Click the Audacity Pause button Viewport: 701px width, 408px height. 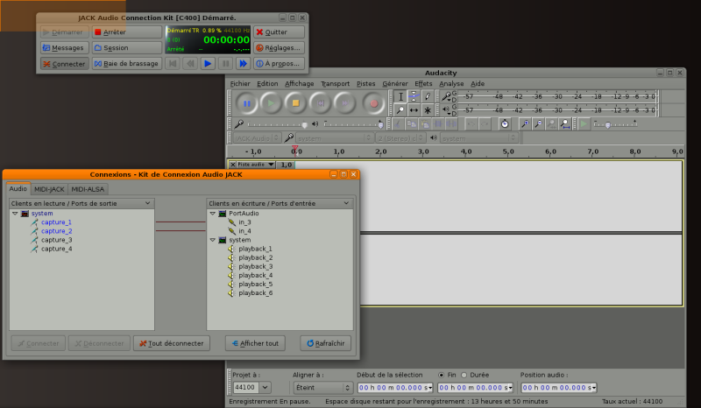[247, 103]
